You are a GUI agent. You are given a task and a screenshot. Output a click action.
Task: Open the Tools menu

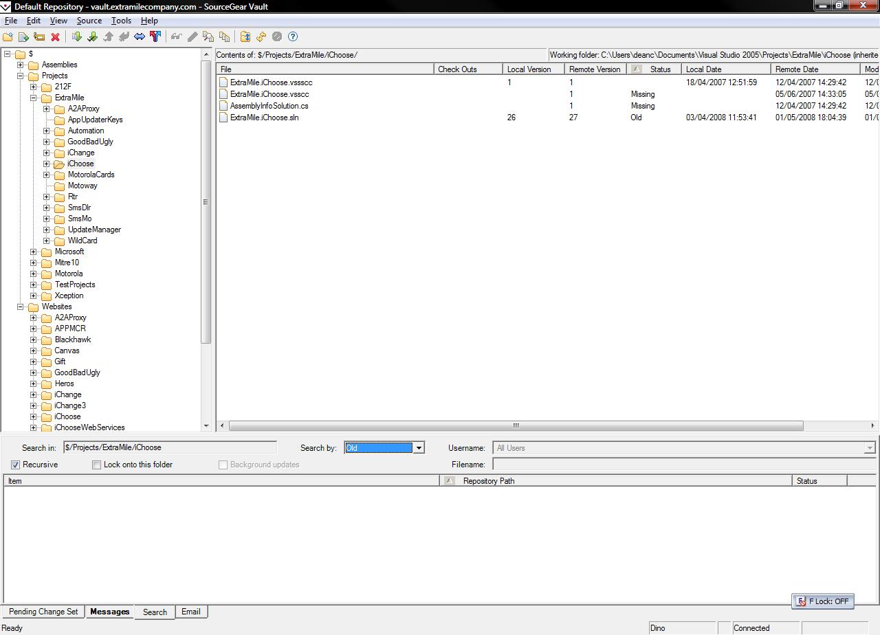click(121, 21)
